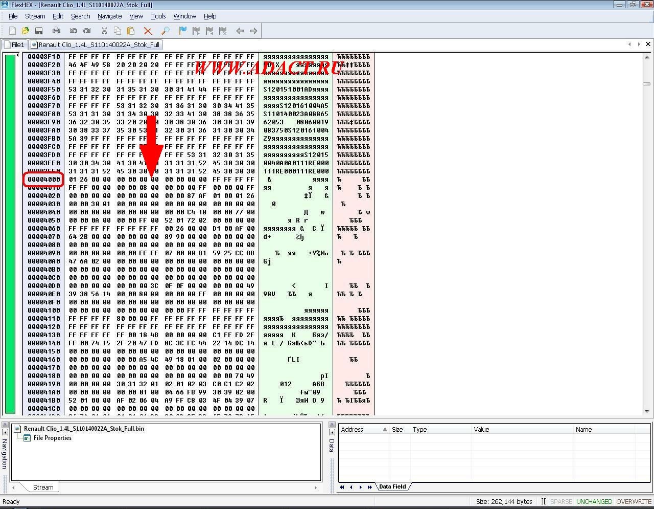Click the SPARSE status bar indicator
Image resolution: width=654 pixels, height=509 pixels.
(x=561, y=502)
